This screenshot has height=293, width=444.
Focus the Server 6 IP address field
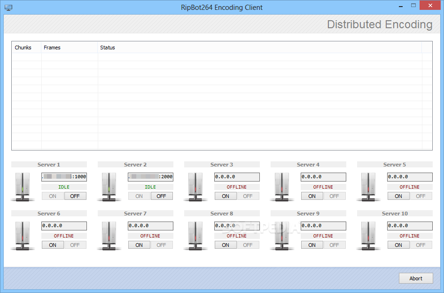click(64, 226)
